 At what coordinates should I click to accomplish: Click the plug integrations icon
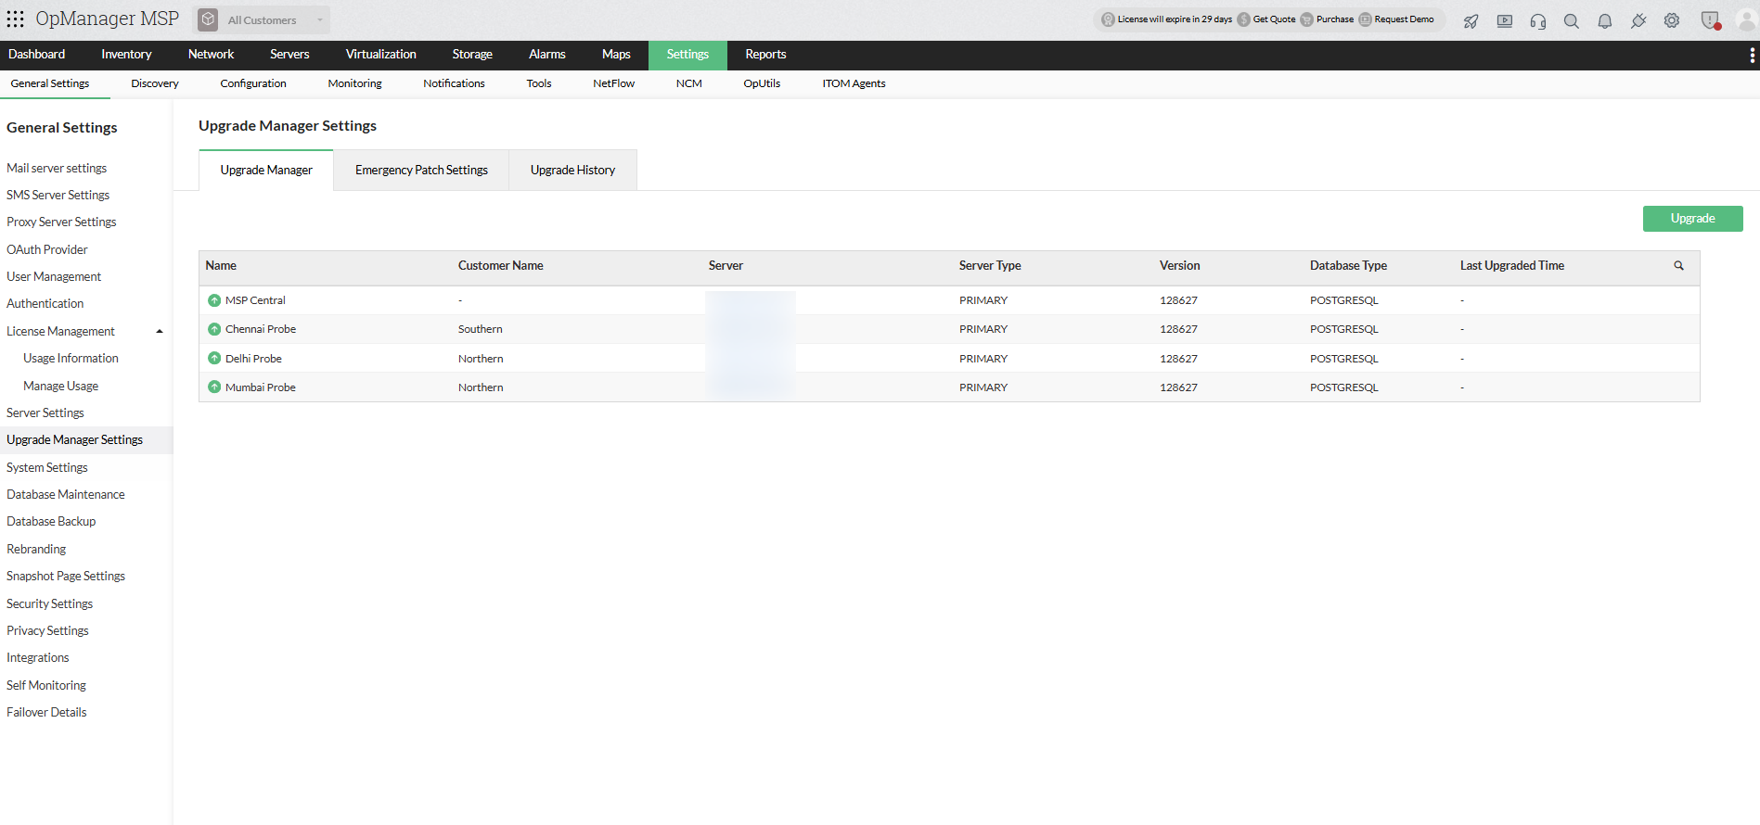1638,20
